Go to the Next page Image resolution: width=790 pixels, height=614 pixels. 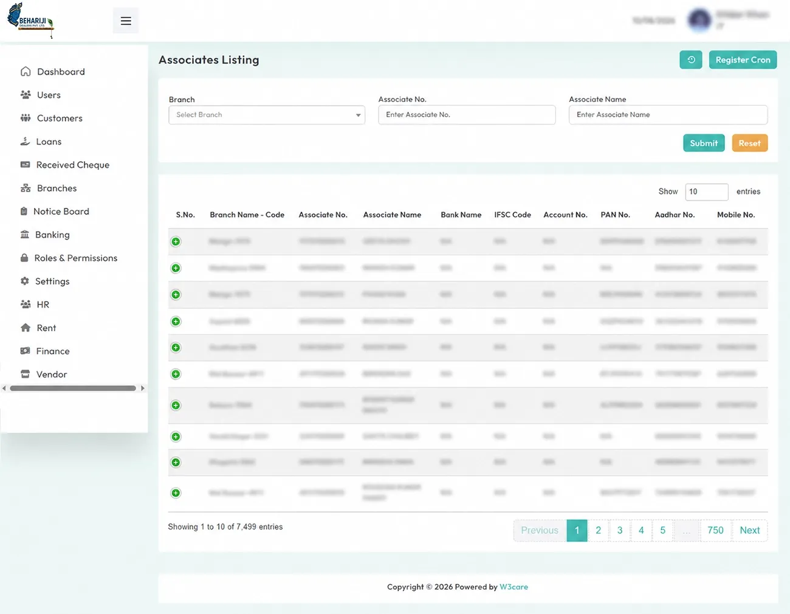(x=750, y=530)
